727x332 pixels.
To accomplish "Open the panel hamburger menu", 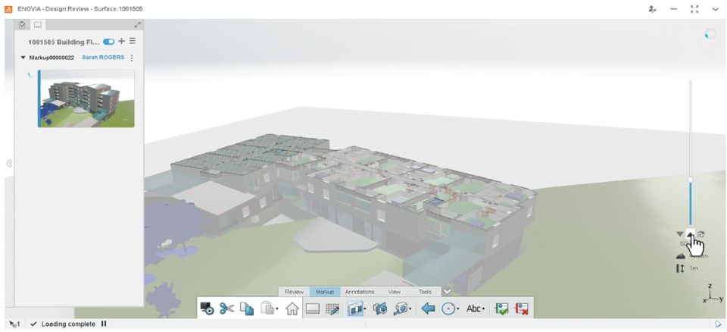I will click(x=133, y=42).
